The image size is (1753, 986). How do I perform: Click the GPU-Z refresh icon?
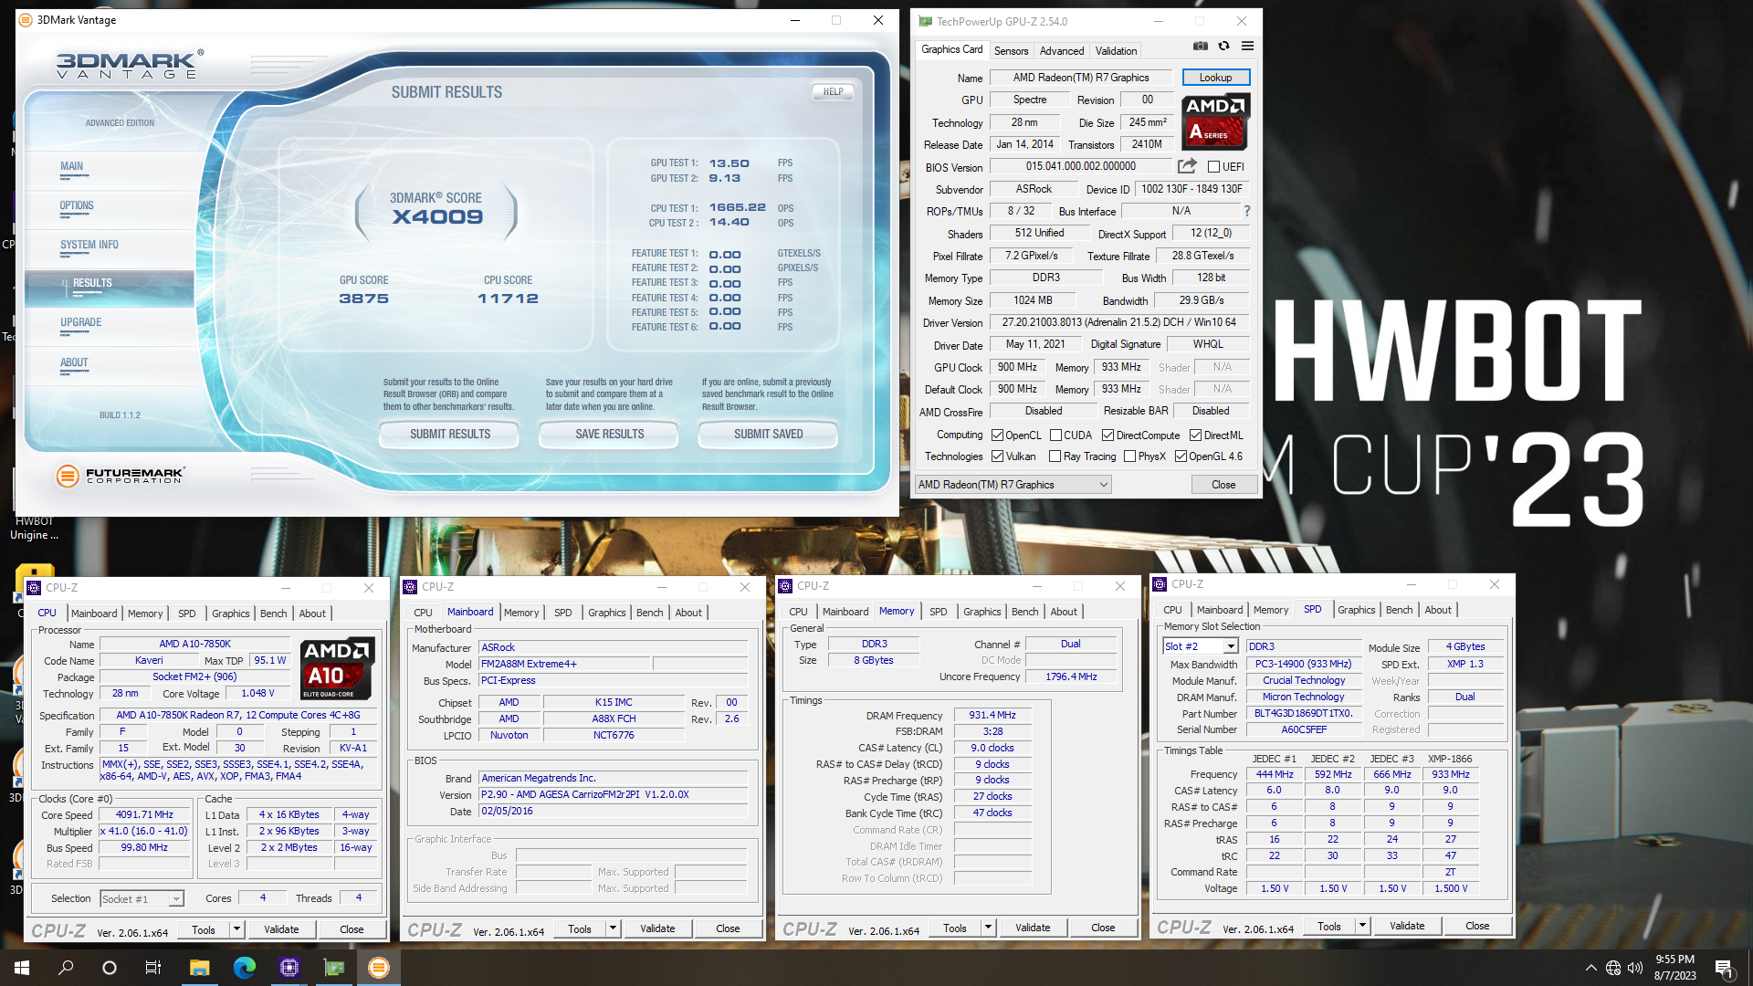click(1223, 47)
